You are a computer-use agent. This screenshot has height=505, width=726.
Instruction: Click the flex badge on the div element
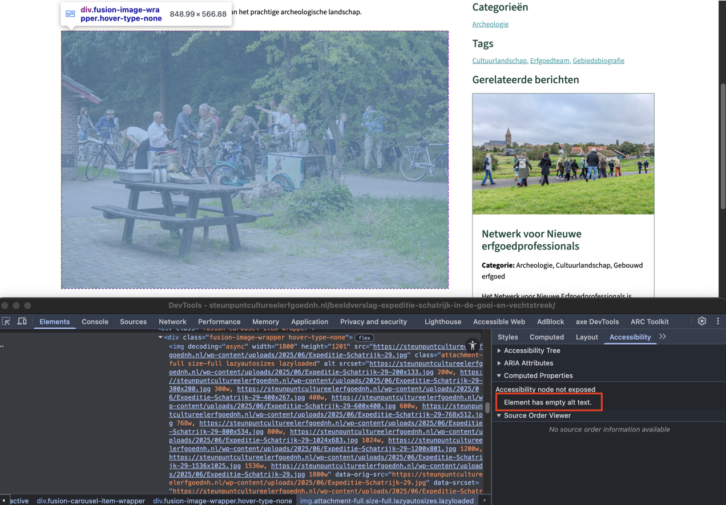[x=365, y=338]
